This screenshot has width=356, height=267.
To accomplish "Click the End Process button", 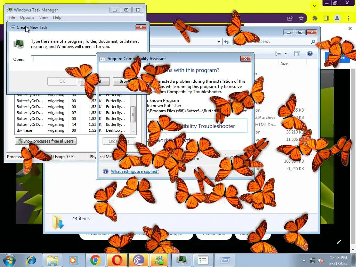I will (119, 141).
